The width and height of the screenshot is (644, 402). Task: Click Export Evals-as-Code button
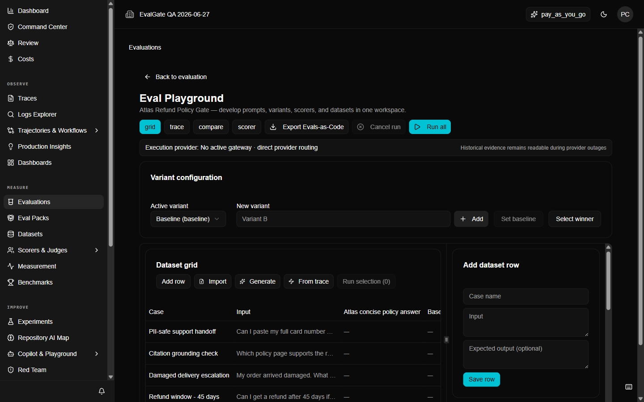[307, 127]
